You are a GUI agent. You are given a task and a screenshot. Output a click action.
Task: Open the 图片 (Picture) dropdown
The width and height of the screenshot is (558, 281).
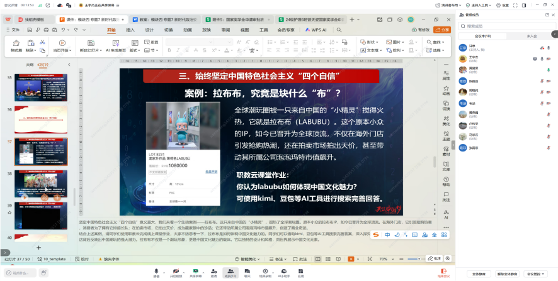click(396, 42)
